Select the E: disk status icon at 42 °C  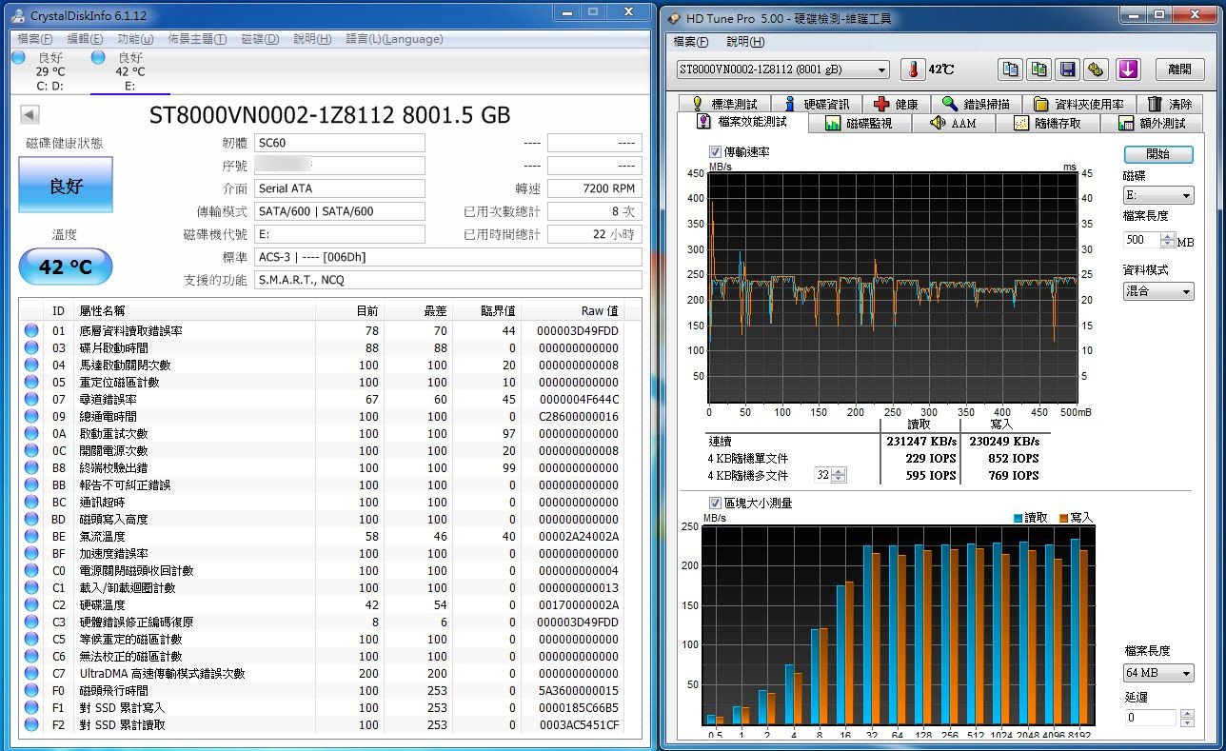point(98,58)
